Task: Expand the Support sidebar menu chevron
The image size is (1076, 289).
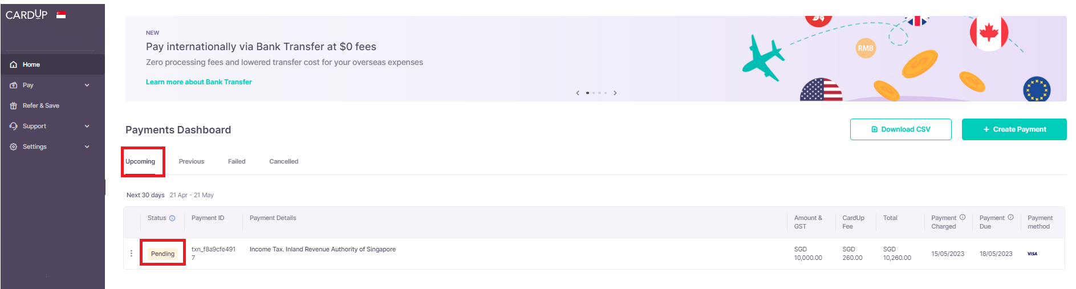Action: 87,127
